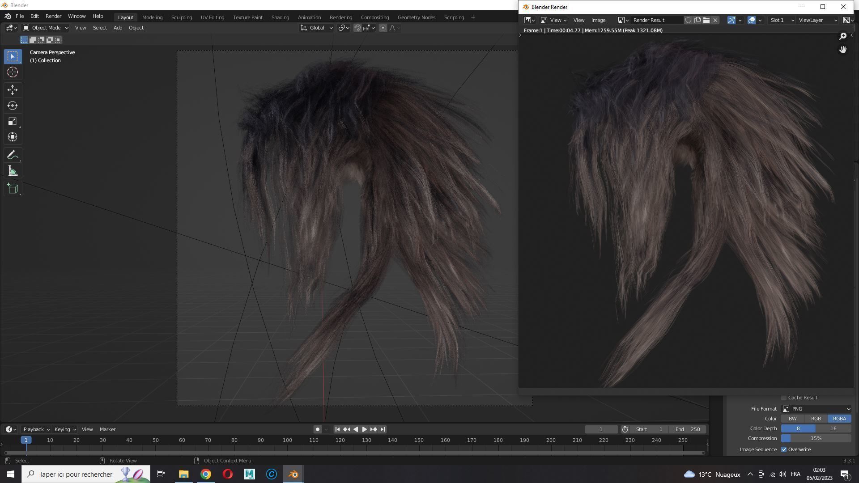Screen dimensions: 859x483
Task: Open the Slot 1 dropdown
Action: [x=782, y=20]
